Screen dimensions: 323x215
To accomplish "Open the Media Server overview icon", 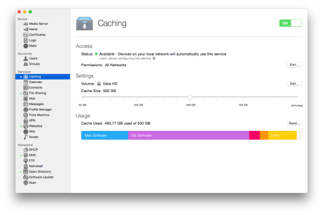I will tap(25, 24).
